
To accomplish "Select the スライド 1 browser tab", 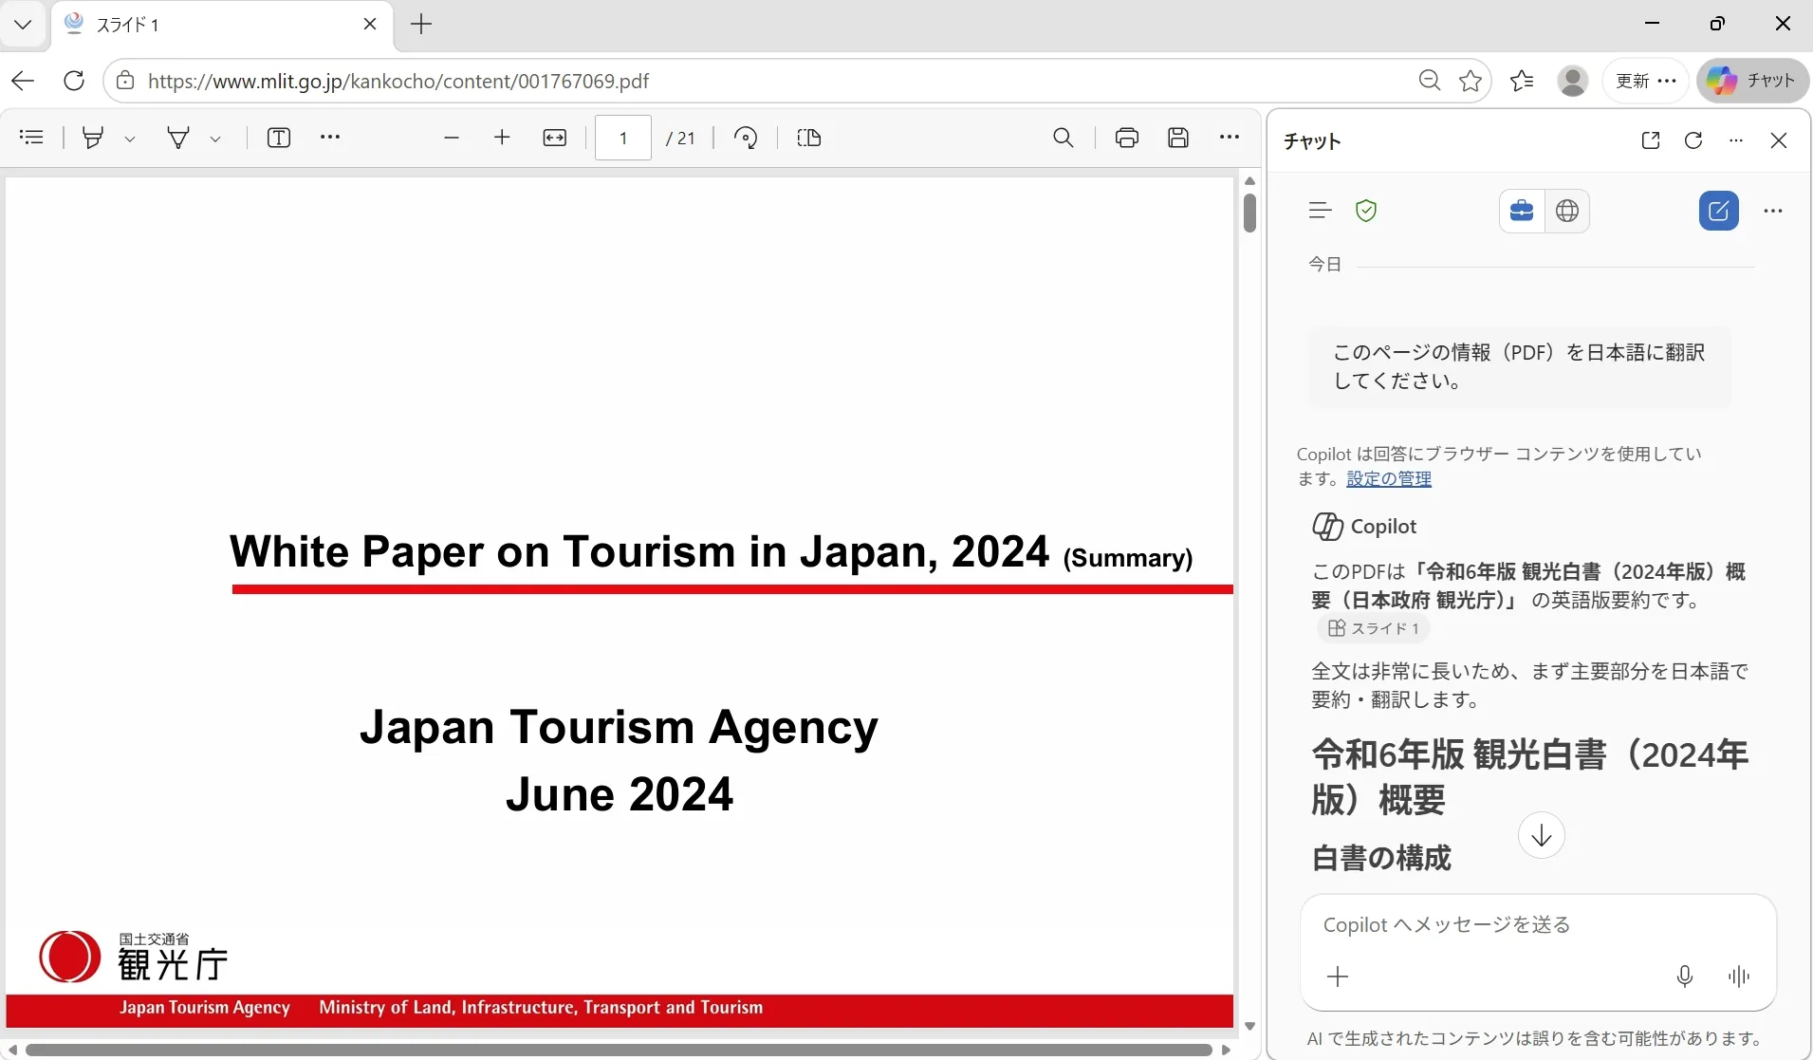I will click(220, 25).
